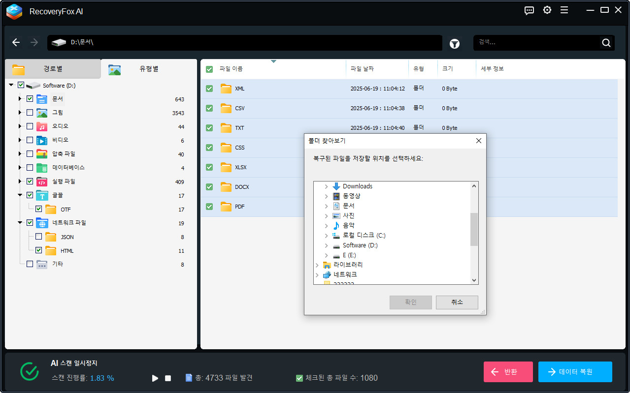Check the JSON folder checkbox
The height and width of the screenshot is (393, 630).
point(38,237)
